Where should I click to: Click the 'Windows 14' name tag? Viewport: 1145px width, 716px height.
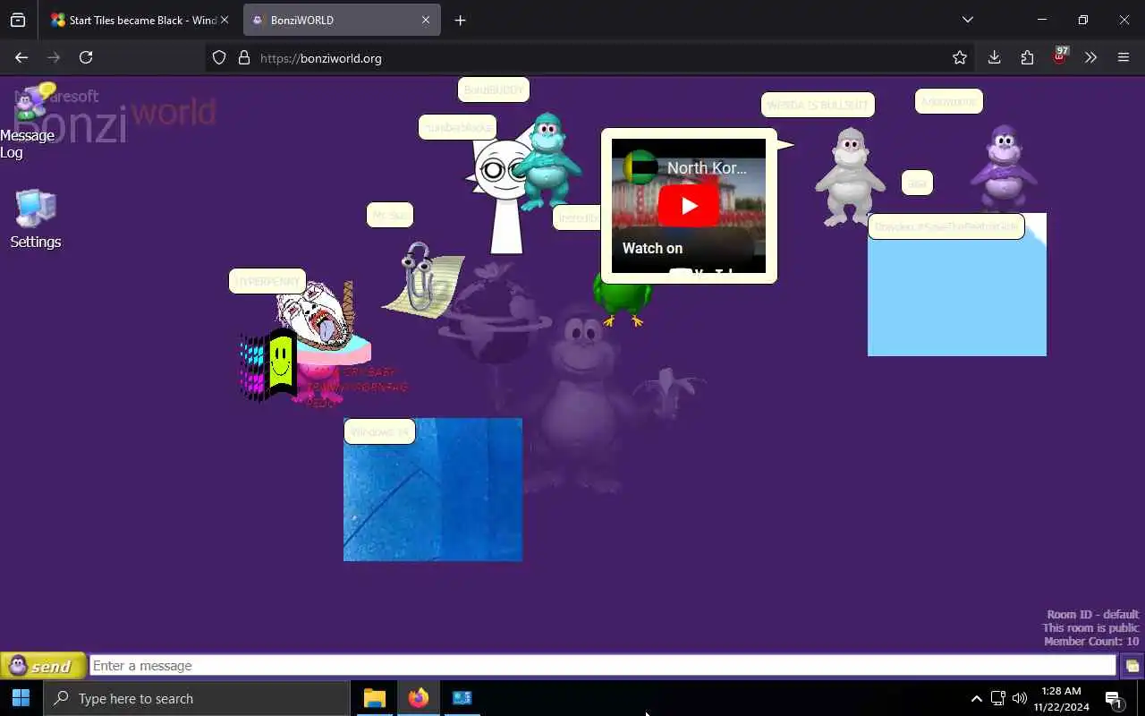pos(379,431)
